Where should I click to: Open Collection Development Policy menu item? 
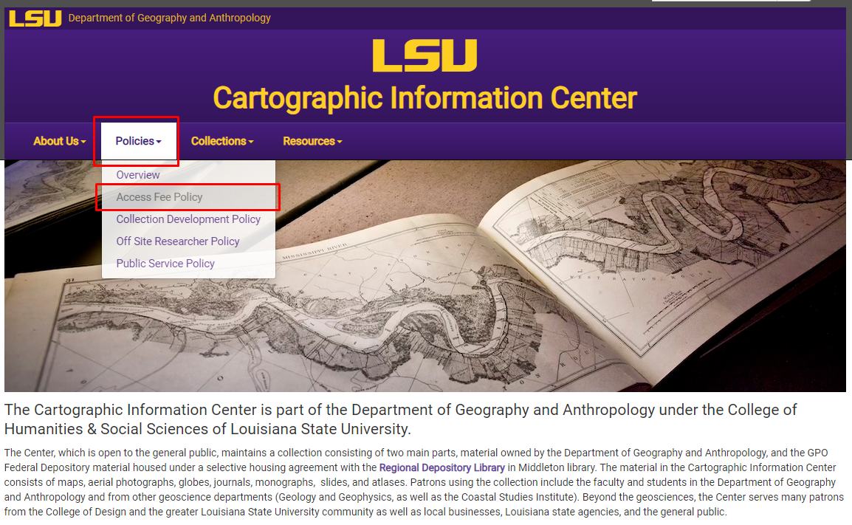188,219
